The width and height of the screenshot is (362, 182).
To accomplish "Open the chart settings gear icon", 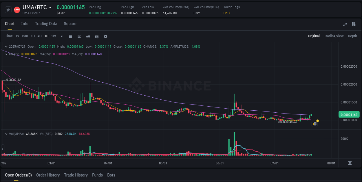I will pos(105,36).
